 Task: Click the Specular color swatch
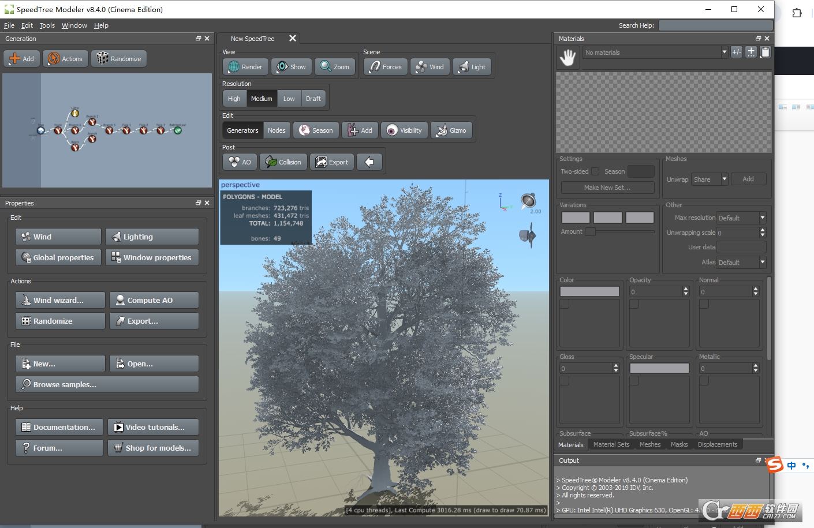[659, 368]
